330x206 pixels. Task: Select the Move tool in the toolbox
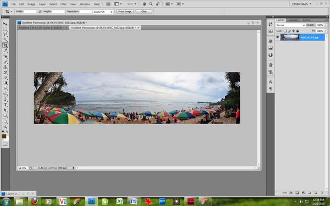pos(5,24)
